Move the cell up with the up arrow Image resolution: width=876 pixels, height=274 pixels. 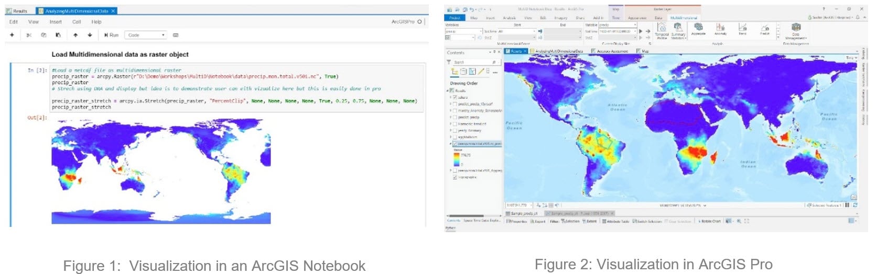(x=75, y=35)
